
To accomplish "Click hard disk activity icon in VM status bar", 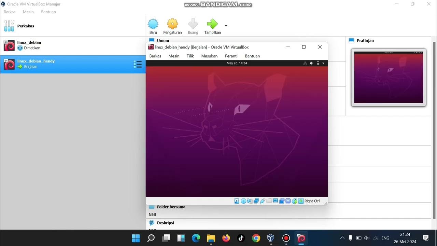I will point(237,201).
